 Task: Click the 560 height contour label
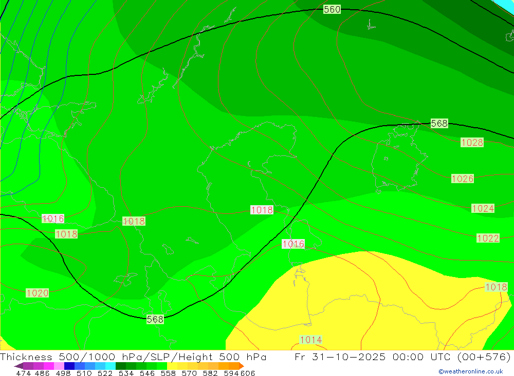point(332,10)
